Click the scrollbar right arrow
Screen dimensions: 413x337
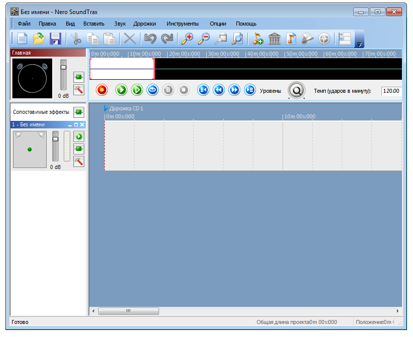click(398, 311)
